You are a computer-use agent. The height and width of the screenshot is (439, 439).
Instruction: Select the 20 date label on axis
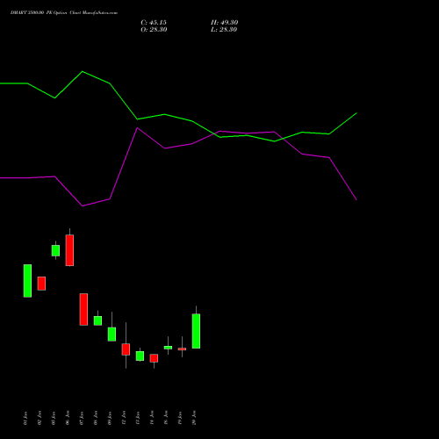[x=194, y=418]
